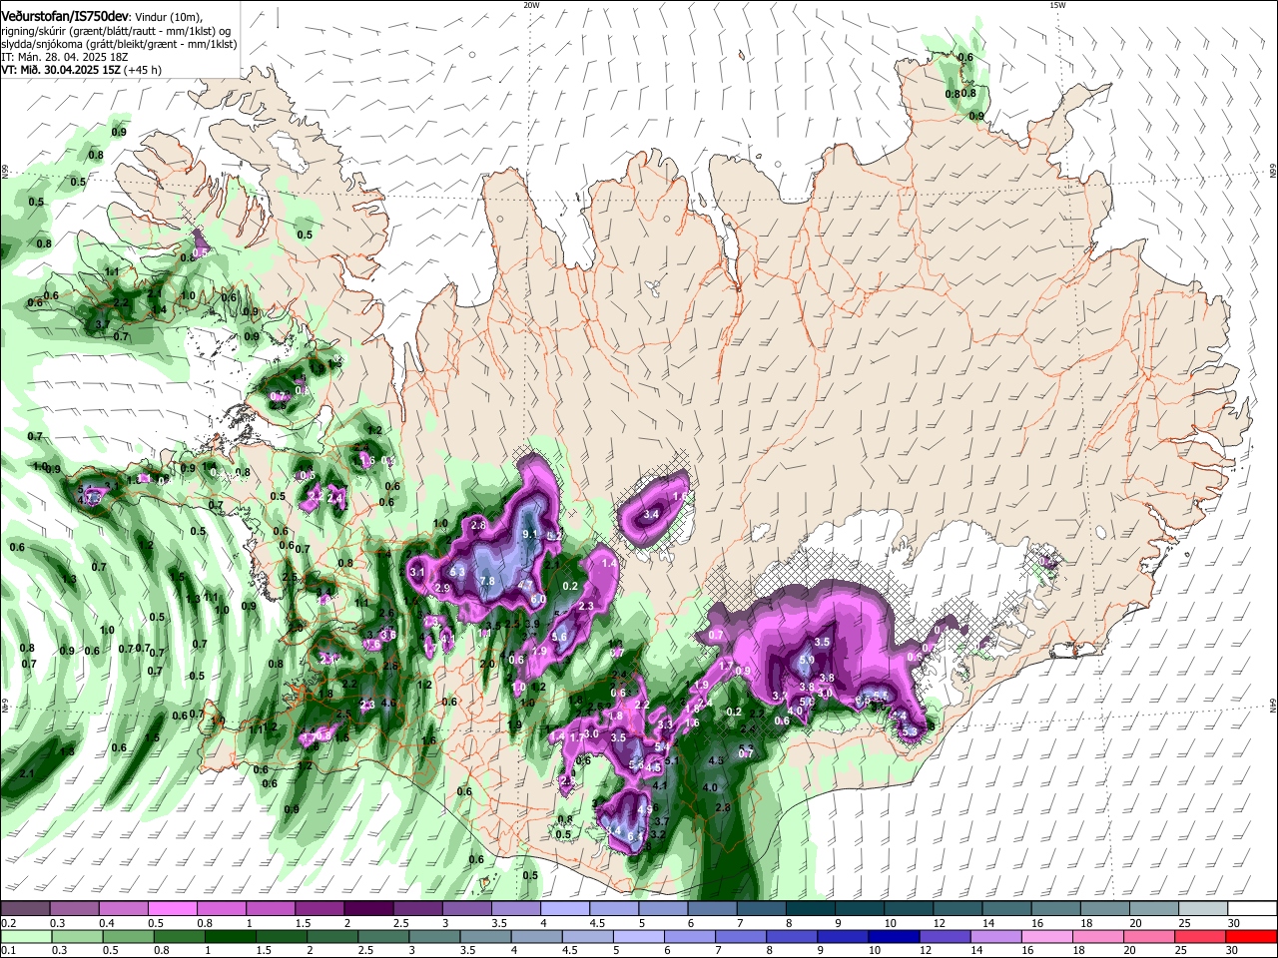Viewport: 1278px width, 958px height.
Task: Click the 'slydda/snjókoma' legend description line
Action: point(119,44)
